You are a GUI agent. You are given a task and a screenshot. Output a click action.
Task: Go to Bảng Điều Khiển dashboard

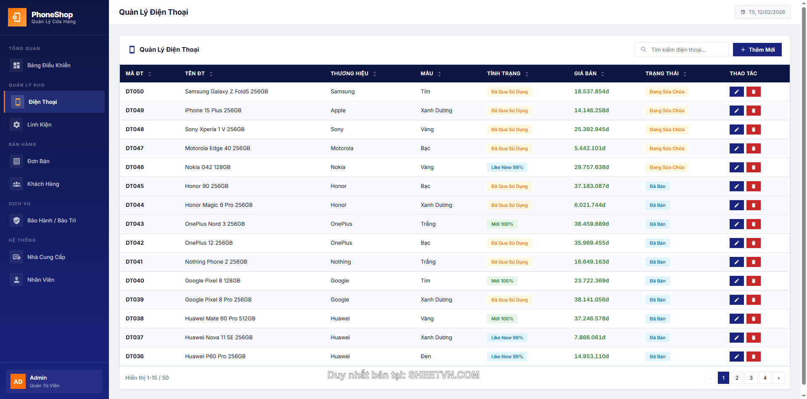pyautogui.click(x=48, y=66)
